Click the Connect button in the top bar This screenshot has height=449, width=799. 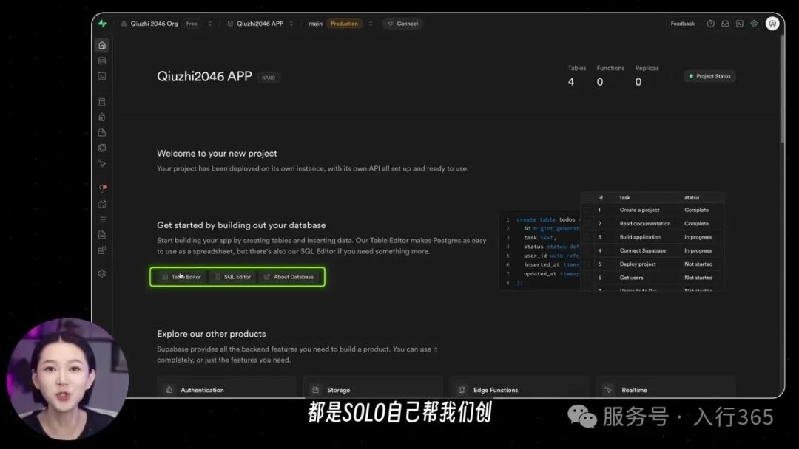[x=402, y=24]
